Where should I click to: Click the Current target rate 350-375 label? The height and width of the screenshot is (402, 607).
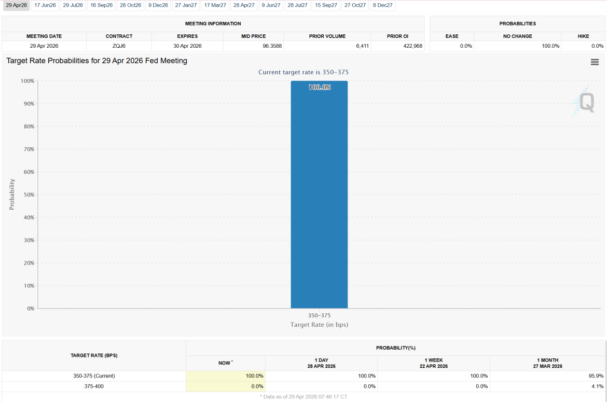coord(303,72)
